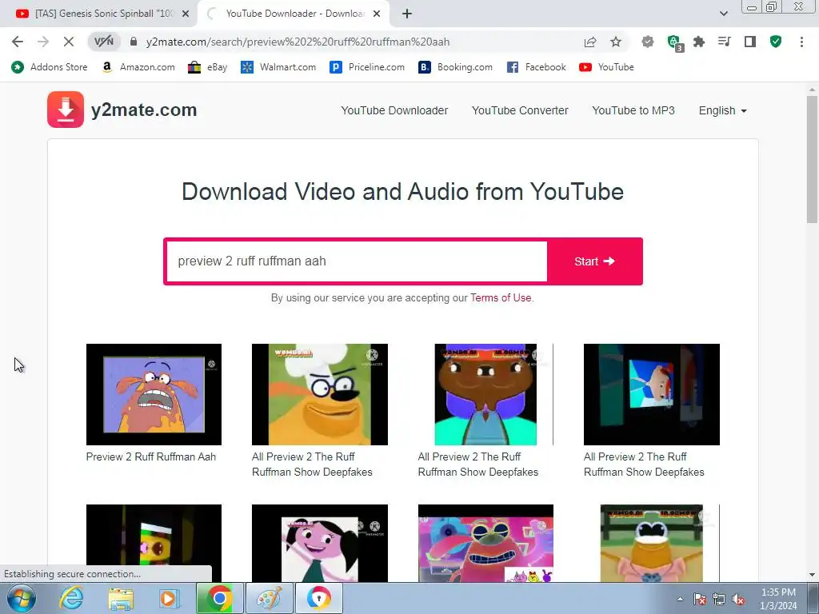The height and width of the screenshot is (614, 819).
Task: Open YouTube Downloader nav menu item
Action: click(394, 110)
